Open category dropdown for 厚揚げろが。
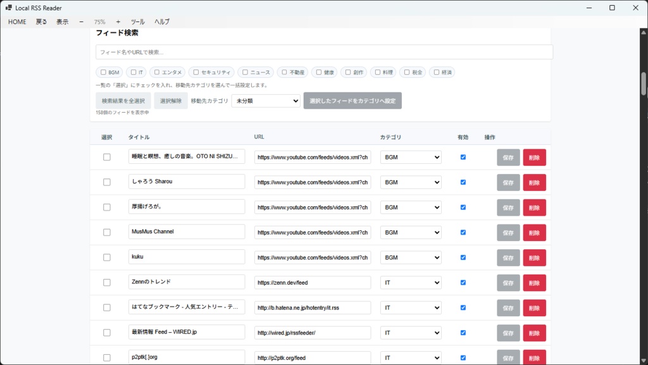Image resolution: width=648 pixels, height=365 pixels. 411,207
